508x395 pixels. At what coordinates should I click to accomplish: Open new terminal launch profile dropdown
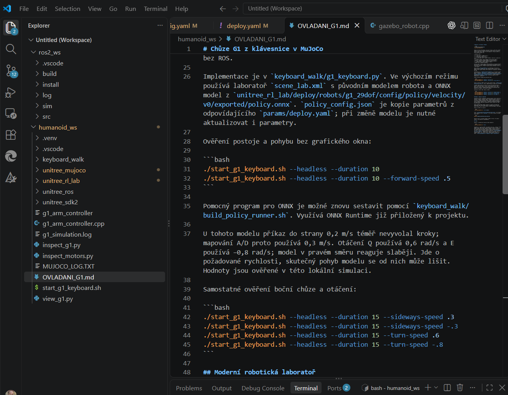[436, 388]
